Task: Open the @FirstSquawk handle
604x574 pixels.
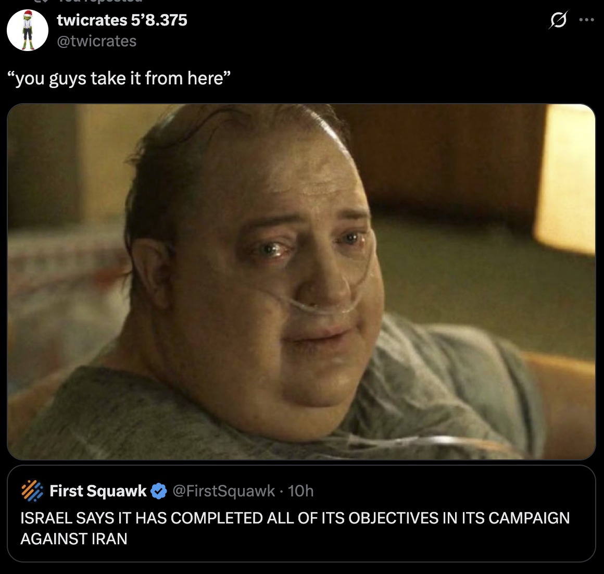Action: point(224,491)
